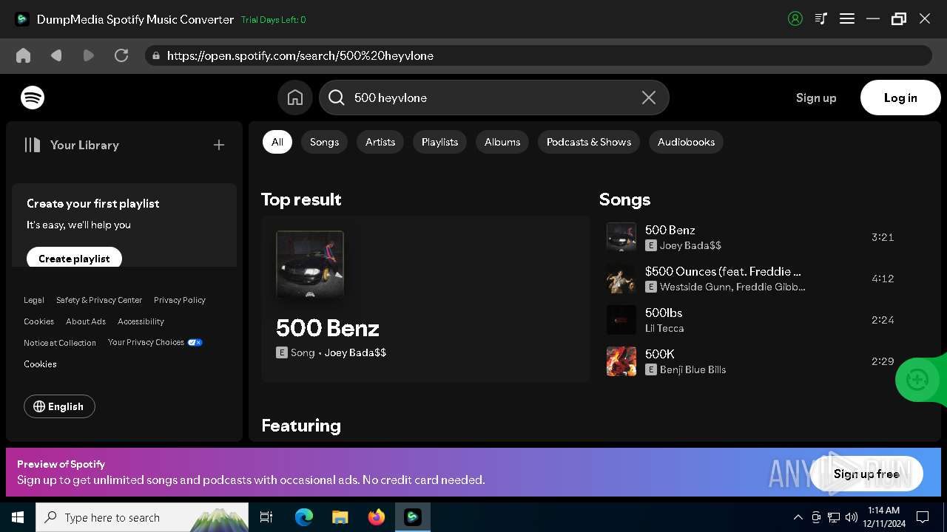Screen dimensions: 947x532
Task: Open the converting playlist queue icon
Action: tap(821, 19)
